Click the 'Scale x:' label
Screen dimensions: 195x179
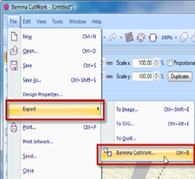(123, 63)
